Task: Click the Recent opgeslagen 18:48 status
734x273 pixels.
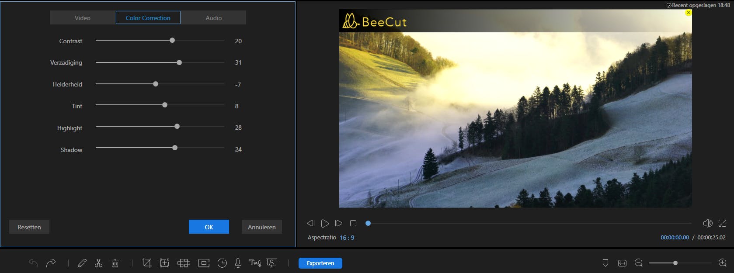Action: click(698, 5)
